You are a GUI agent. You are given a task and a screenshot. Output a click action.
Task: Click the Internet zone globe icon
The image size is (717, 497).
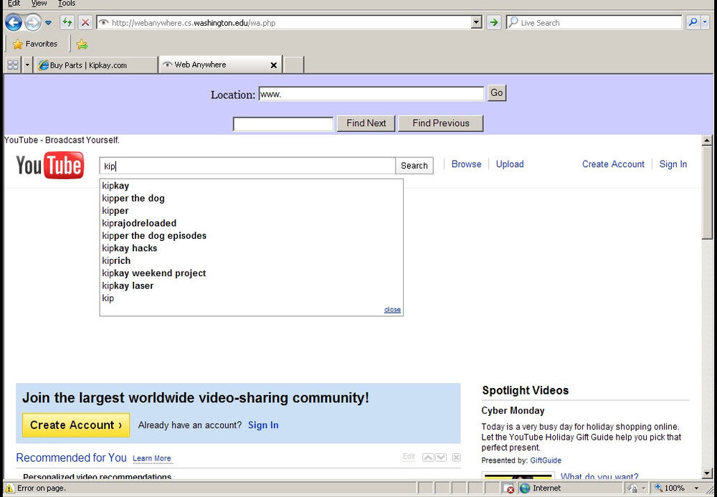pyautogui.click(x=525, y=488)
